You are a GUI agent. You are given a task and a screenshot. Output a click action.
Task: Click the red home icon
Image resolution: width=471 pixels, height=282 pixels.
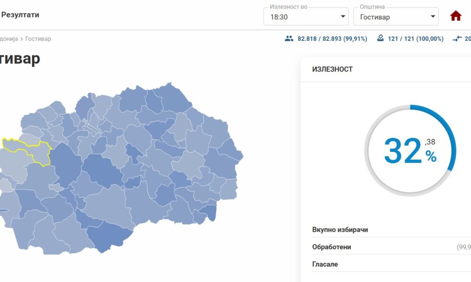click(455, 16)
